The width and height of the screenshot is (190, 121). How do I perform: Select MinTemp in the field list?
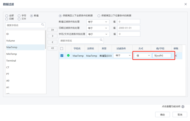pos(12,54)
